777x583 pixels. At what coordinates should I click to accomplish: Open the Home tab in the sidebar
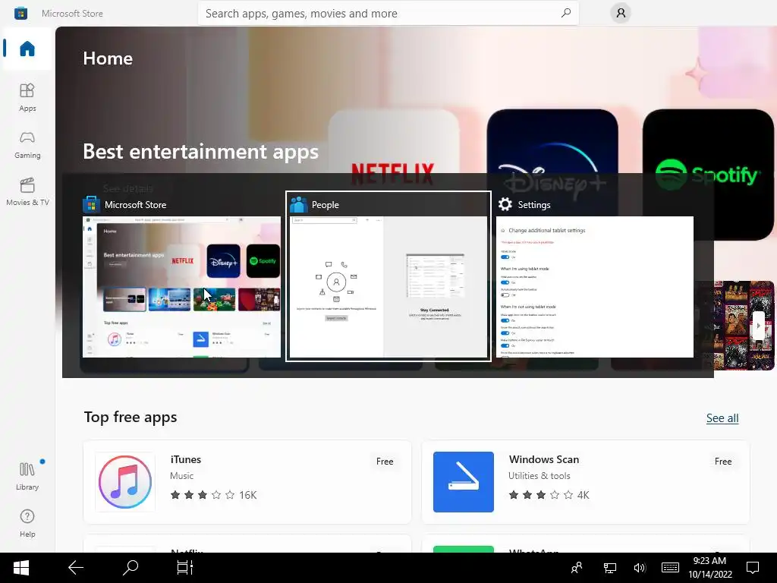coord(27,49)
